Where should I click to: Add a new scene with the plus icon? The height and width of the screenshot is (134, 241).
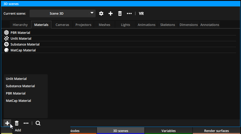111,13
